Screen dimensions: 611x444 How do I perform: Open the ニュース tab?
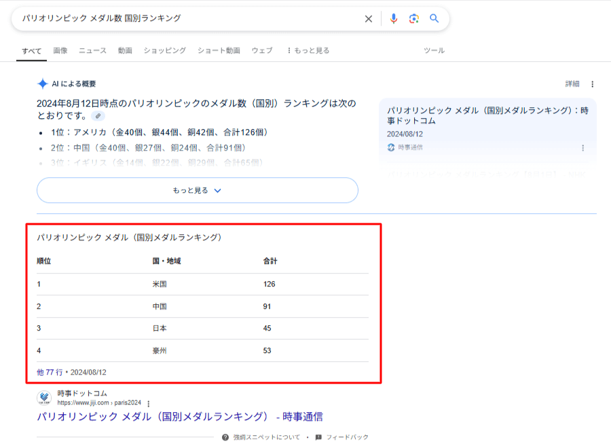pyautogui.click(x=92, y=50)
